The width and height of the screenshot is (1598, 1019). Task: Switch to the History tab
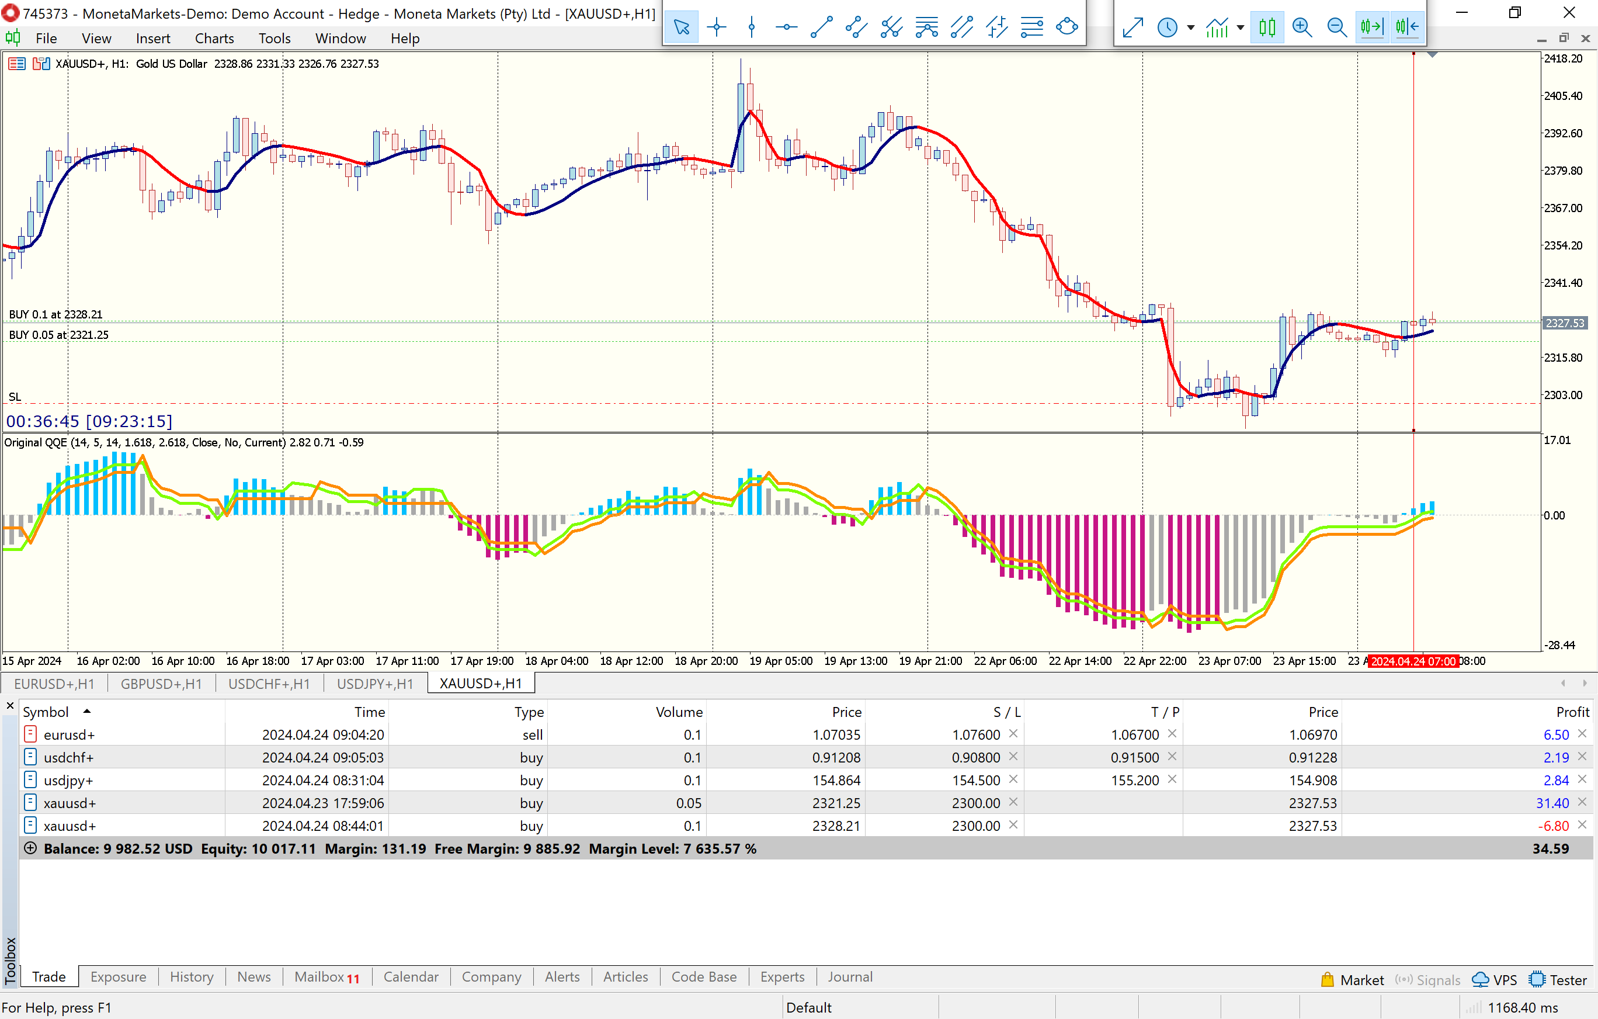(x=191, y=976)
